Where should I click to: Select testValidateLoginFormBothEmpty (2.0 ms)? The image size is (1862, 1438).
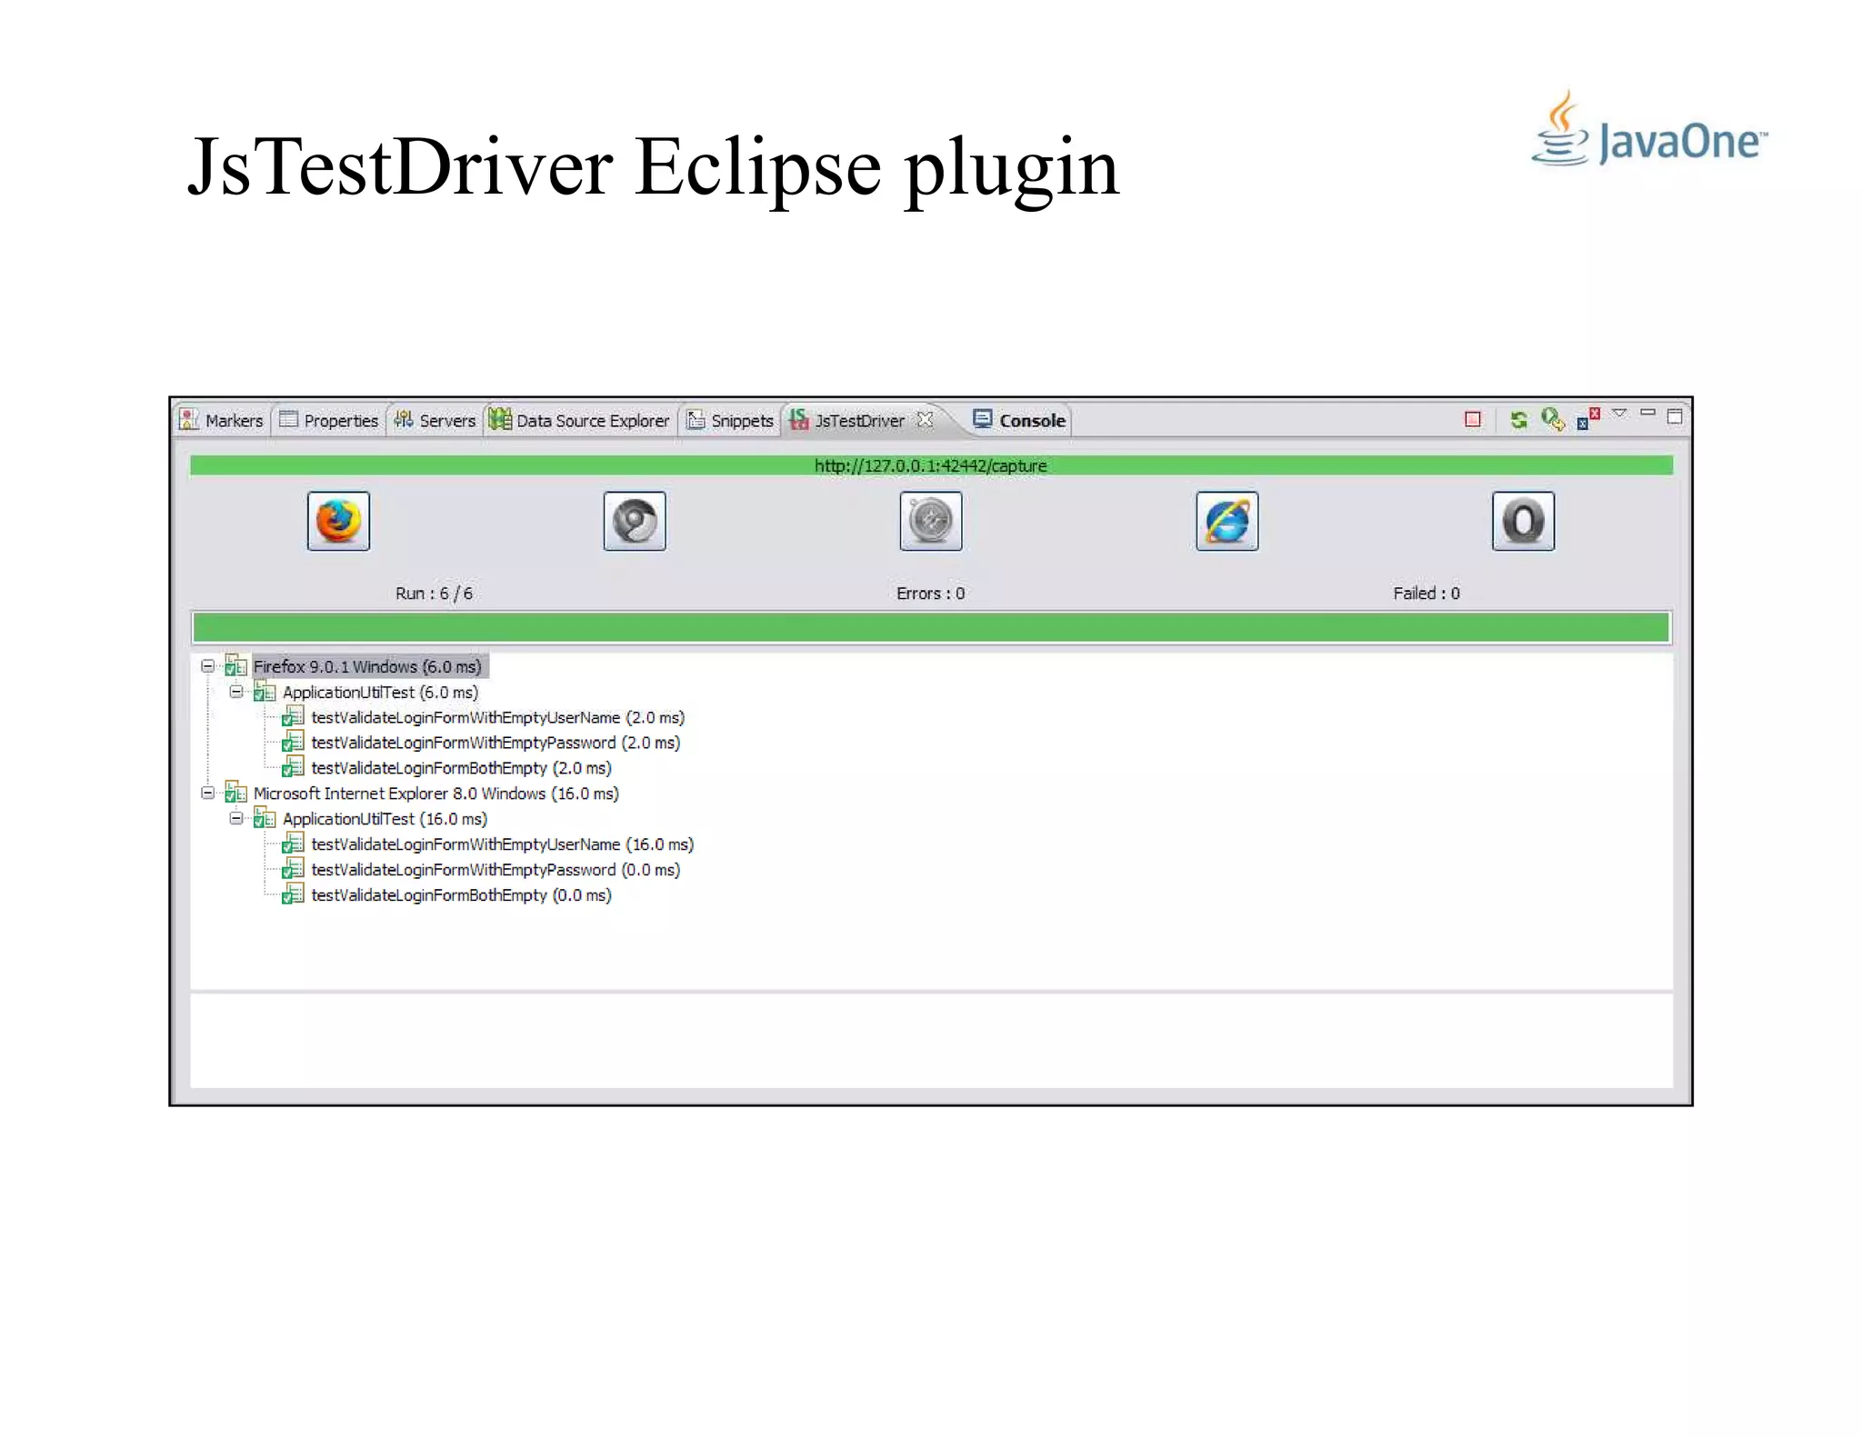coord(461,768)
